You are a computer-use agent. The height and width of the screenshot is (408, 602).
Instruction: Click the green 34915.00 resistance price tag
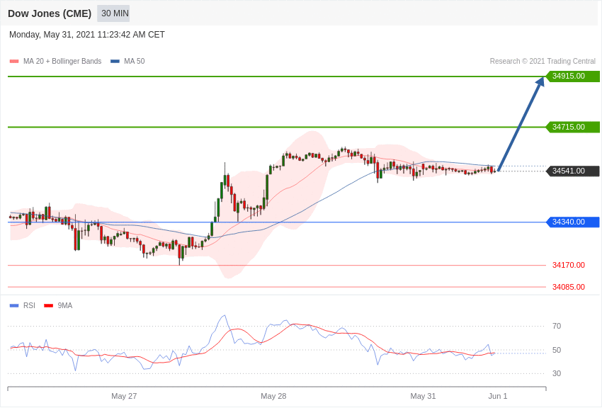[572, 76]
